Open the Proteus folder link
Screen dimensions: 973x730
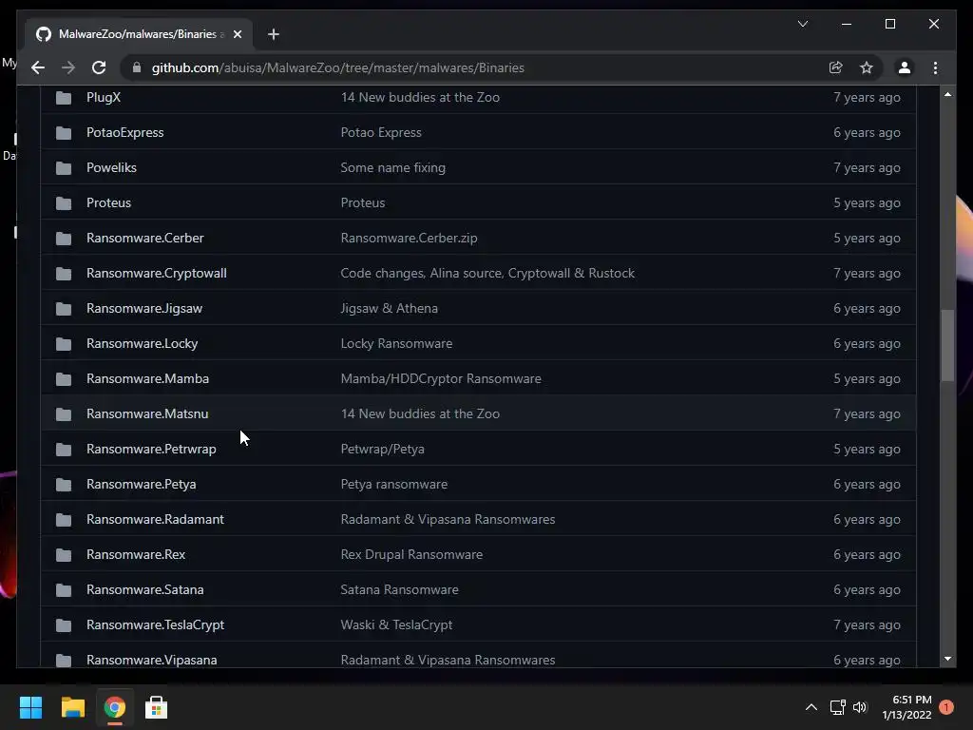108,203
